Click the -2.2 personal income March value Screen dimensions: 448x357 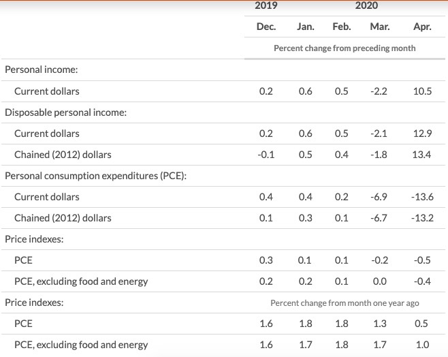(x=380, y=91)
